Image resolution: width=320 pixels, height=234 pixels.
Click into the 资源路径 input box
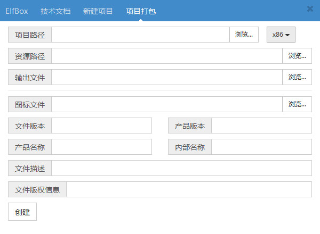tap(167, 56)
